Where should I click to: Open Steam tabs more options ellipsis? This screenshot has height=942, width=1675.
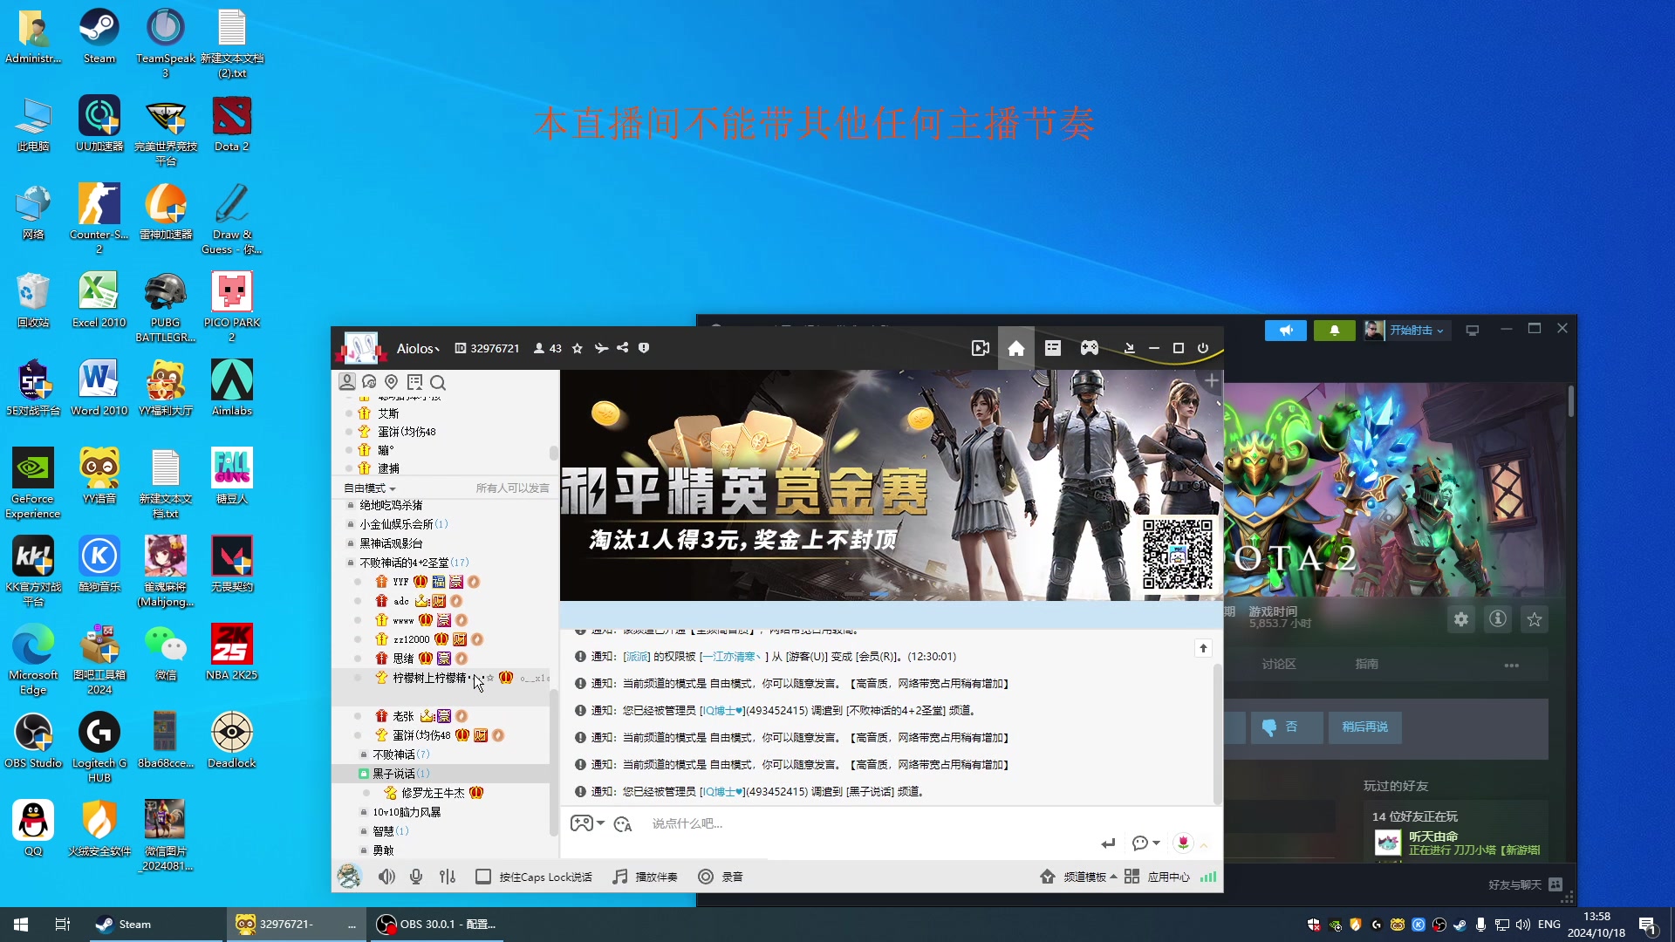point(1512,666)
